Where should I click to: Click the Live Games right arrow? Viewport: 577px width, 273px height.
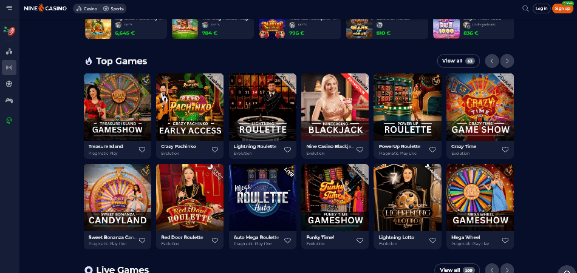507,269
